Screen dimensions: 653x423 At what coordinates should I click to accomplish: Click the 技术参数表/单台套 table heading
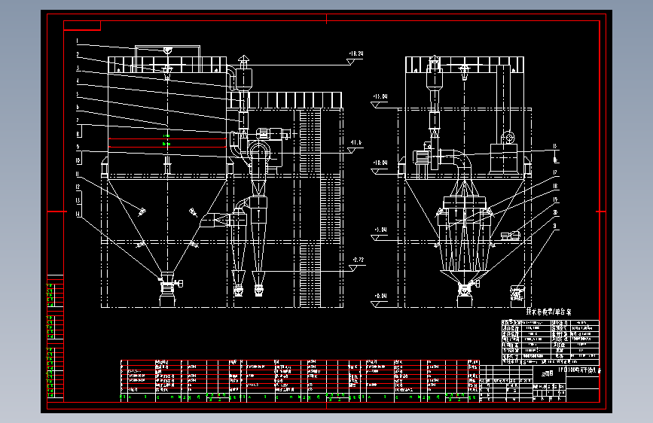click(549, 312)
